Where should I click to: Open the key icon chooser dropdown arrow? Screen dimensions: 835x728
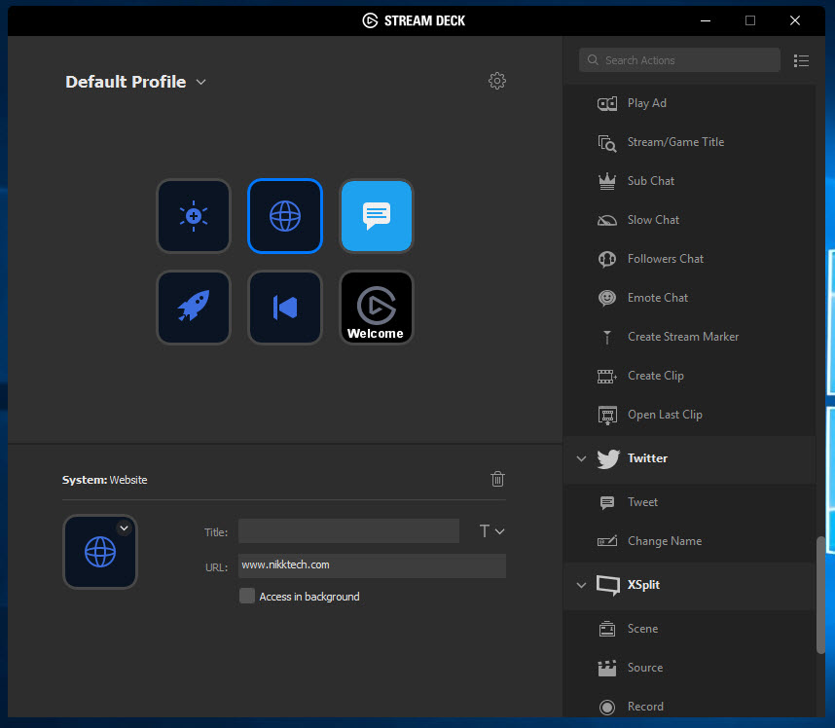(124, 528)
